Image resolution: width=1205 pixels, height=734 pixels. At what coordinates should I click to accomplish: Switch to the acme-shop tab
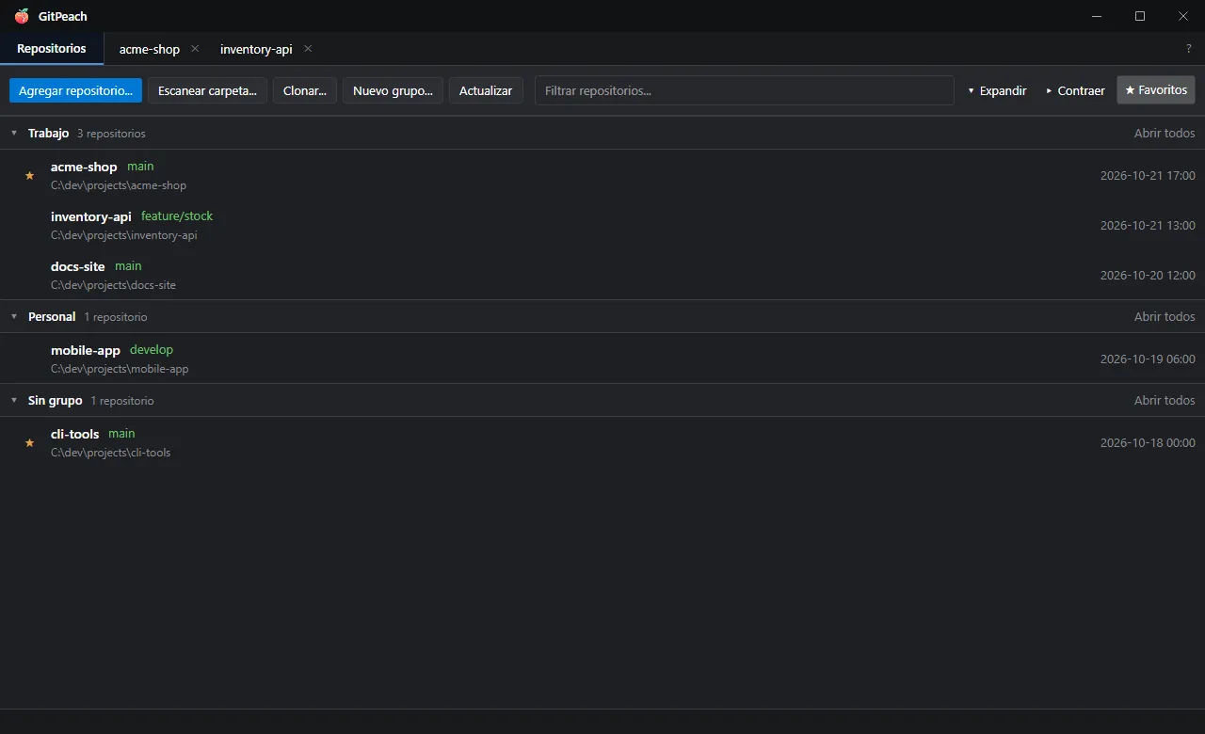pos(150,49)
